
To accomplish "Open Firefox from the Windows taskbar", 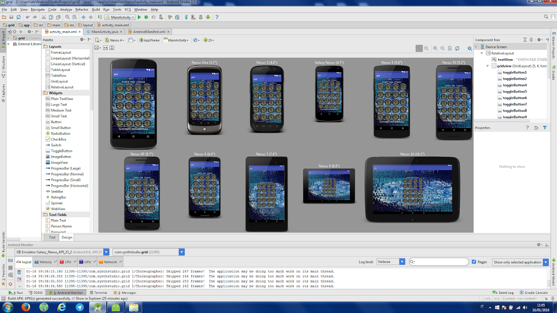I will pyautogui.click(x=25, y=307).
